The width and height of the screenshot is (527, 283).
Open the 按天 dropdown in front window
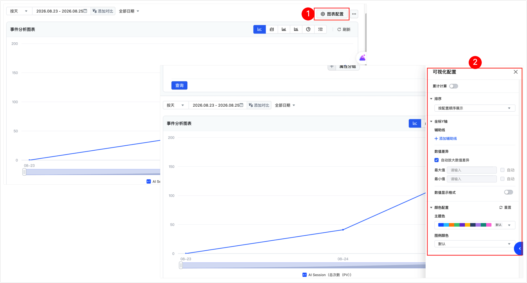[x=176, y=105]
